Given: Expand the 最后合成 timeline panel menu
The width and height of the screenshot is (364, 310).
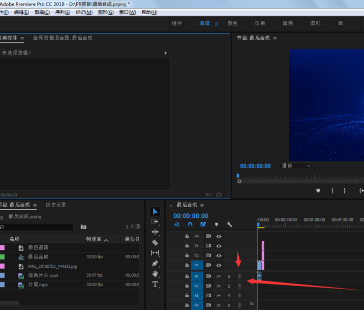Looking at the screenshot, I should pyautogui.click(x=202, y=205).
